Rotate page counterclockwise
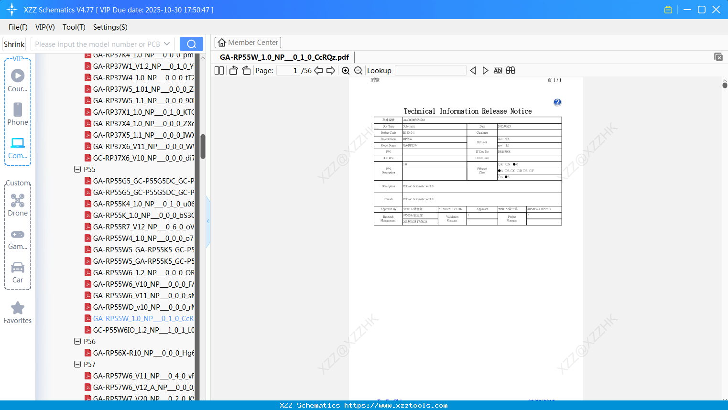The height and width of the screenshot is (410, 728). click(x=233, y=71)
